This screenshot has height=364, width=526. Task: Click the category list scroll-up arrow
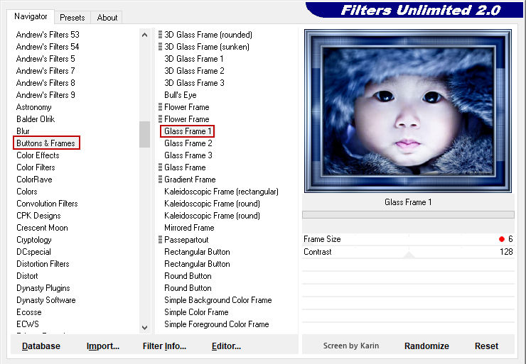(x=145, y=34)
